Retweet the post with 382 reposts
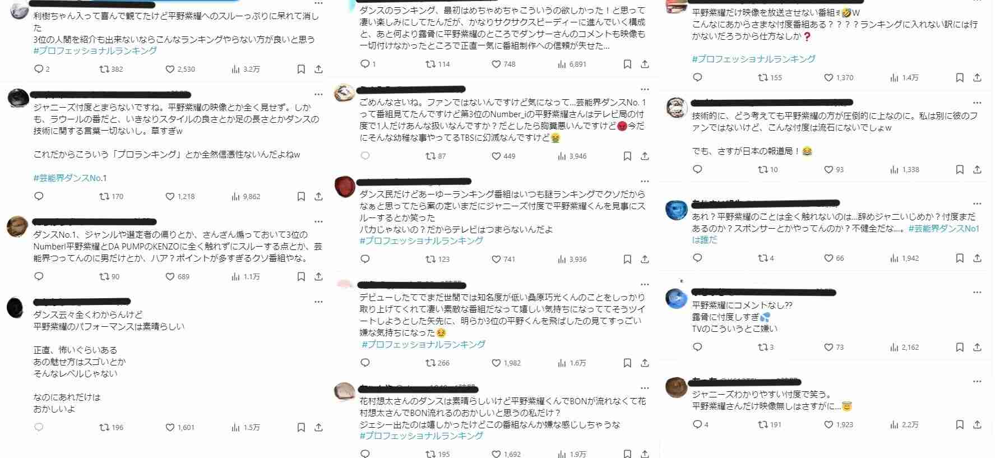Viewport: 995px width, 458px height. pos(111,70)
